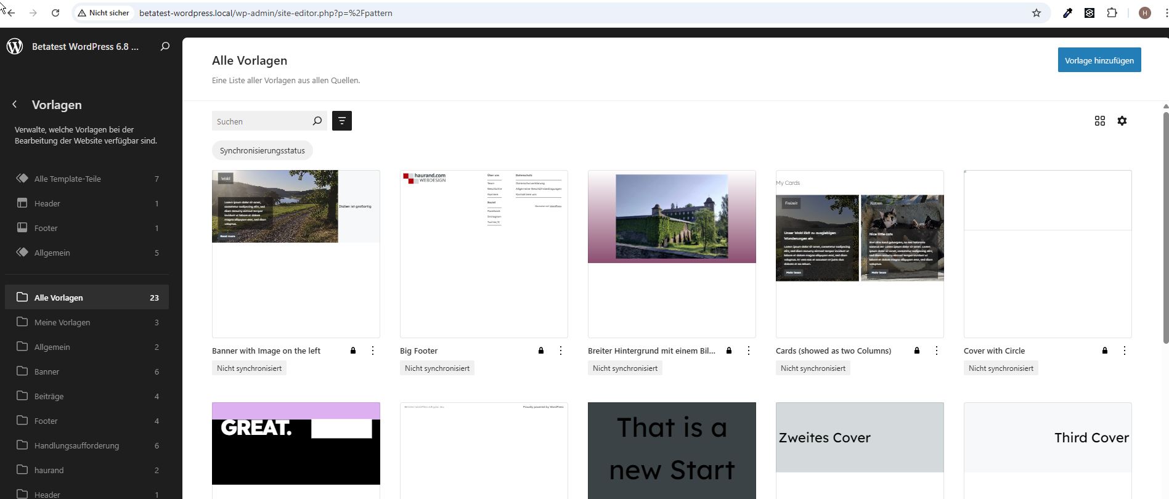Screen dimensions: 1169x499
Task: Click Nicht sicher security indicator
Action: (x=104, y=13)
